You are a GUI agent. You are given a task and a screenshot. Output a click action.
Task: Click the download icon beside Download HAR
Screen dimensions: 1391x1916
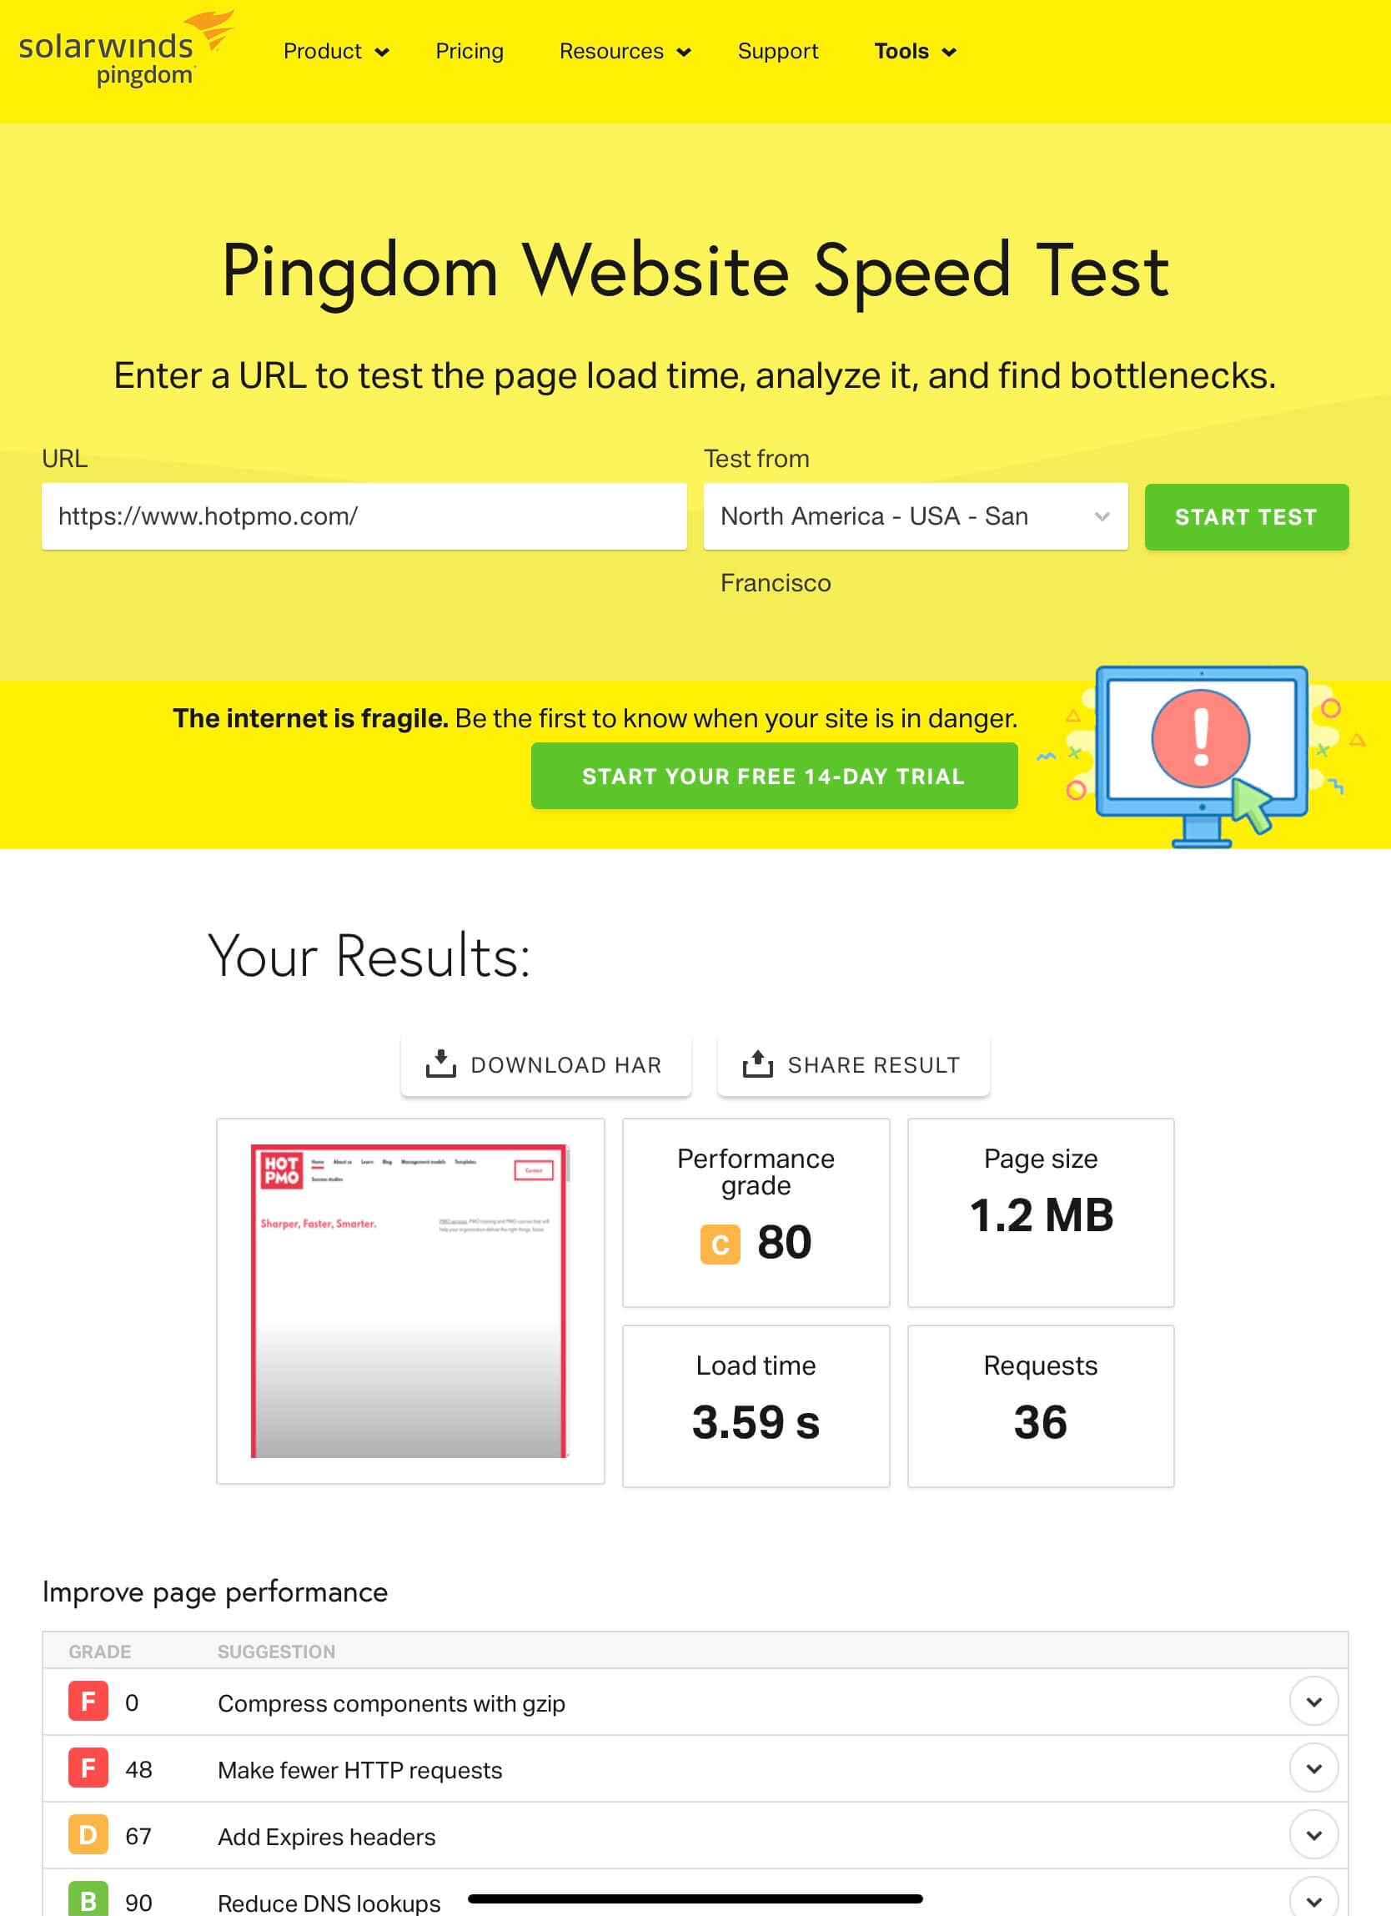pos(440,1064)
